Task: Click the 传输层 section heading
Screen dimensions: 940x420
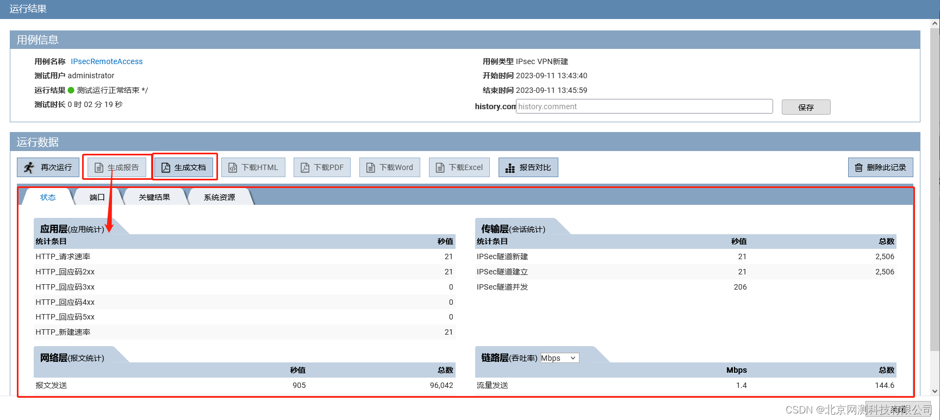Action: [513, 229]
